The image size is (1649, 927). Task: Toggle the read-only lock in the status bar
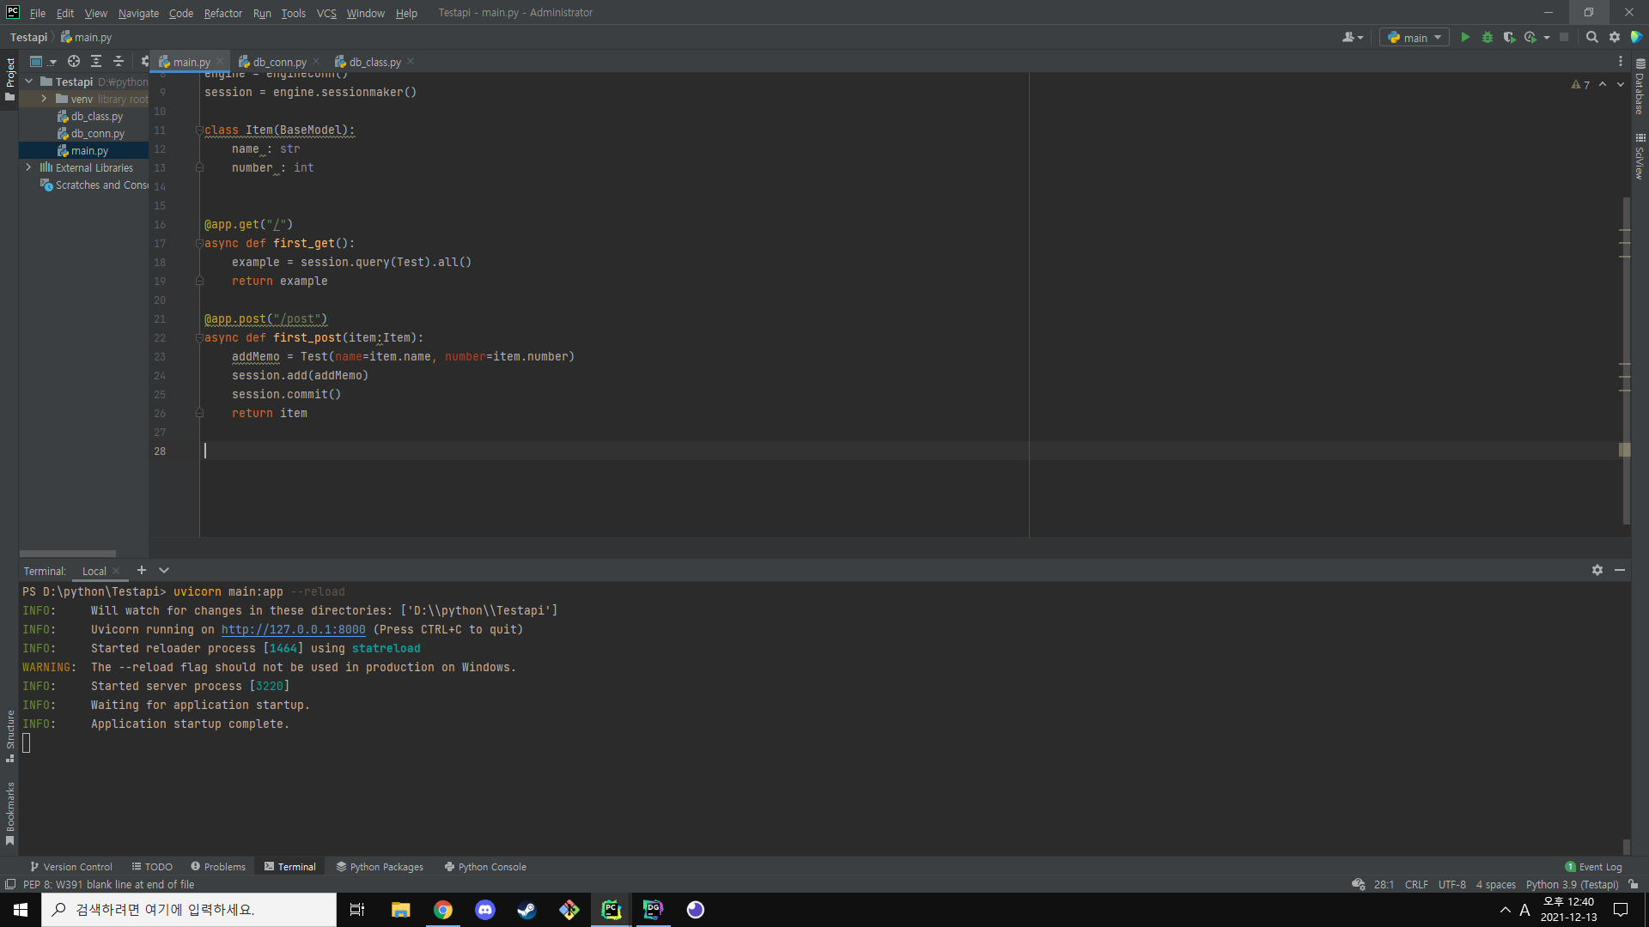tap(1634, 884)
